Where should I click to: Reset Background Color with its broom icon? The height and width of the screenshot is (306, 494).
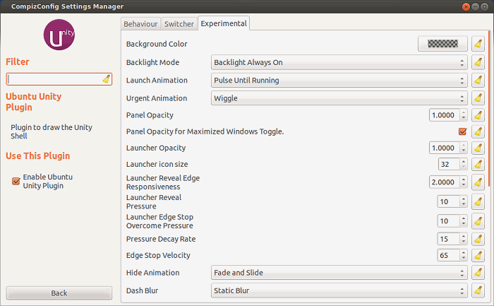478,44
